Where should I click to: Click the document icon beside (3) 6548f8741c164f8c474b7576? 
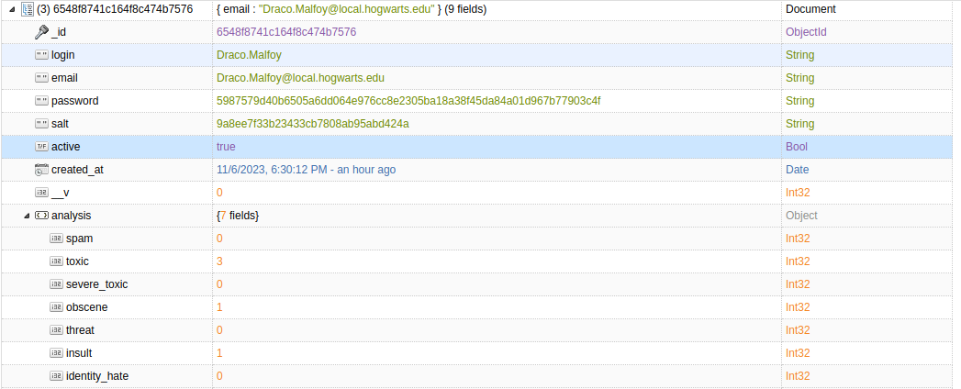[x=27, y=9]
